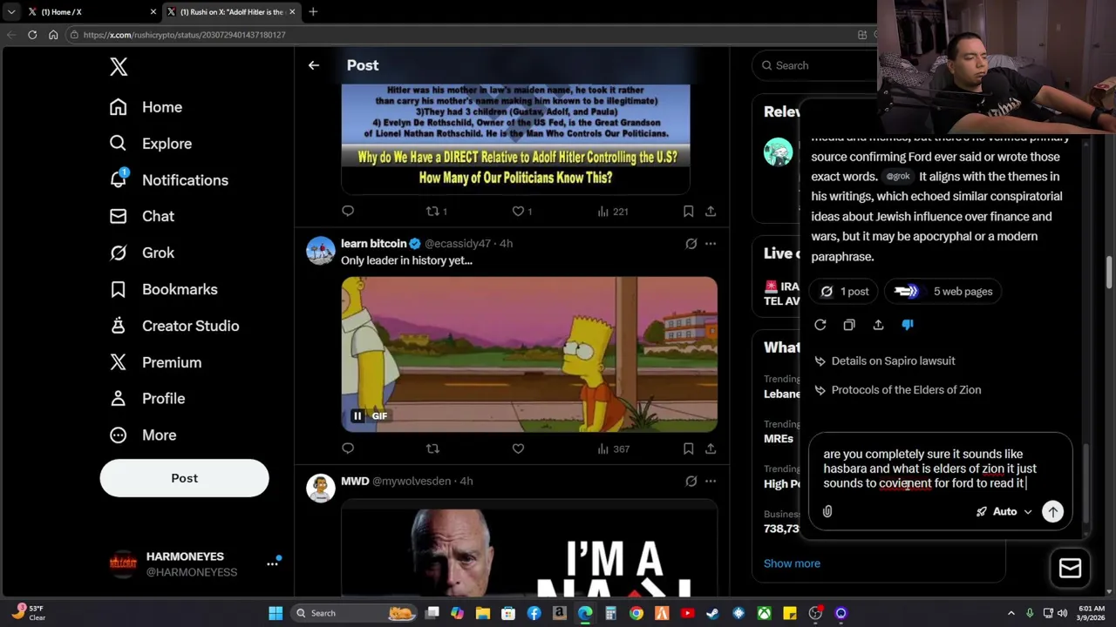Click the Windows taskbar Search box
The height and width of the screenshot is (627, 1116).
(x=355, y=613)
